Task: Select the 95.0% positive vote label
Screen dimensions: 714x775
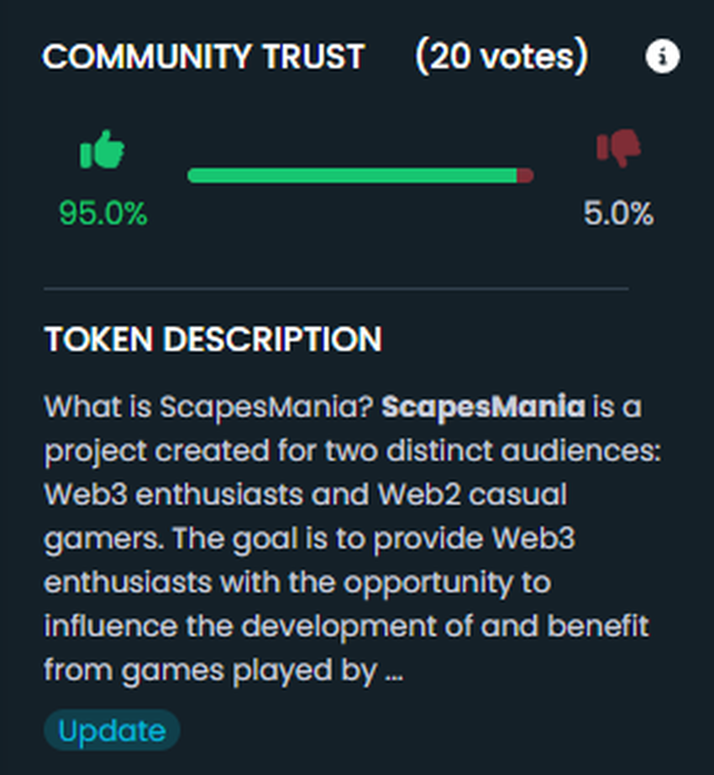Action: tap(102, 214)
